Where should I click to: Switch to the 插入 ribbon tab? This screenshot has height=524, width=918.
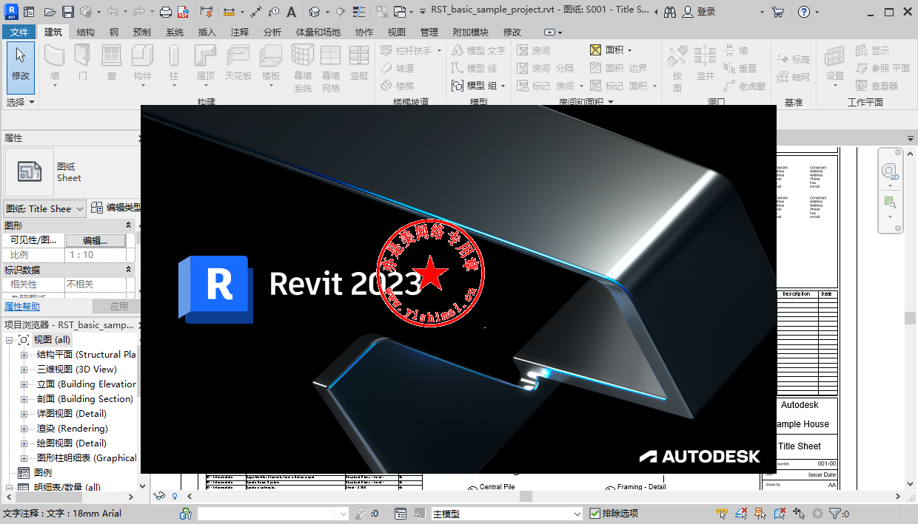[x=207, y=32]
